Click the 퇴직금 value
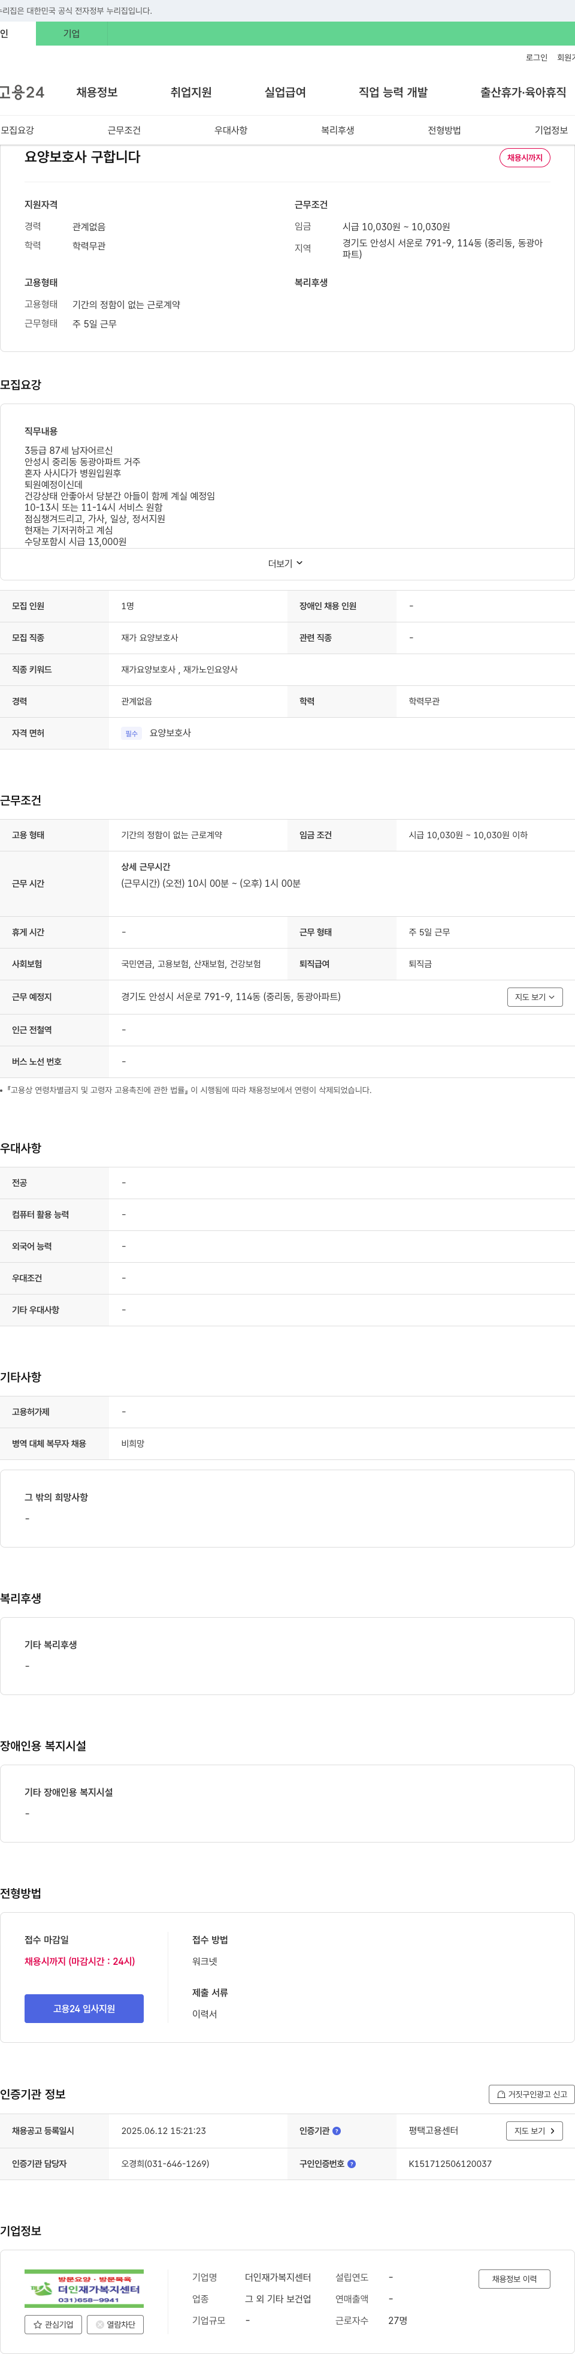The width and height of the screenshot is (575, 2354). coord(420,963)
